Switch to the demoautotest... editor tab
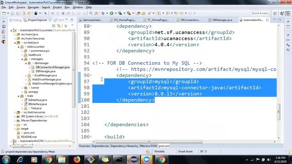This screenshot has width=292, height=164. click(91, 20)
